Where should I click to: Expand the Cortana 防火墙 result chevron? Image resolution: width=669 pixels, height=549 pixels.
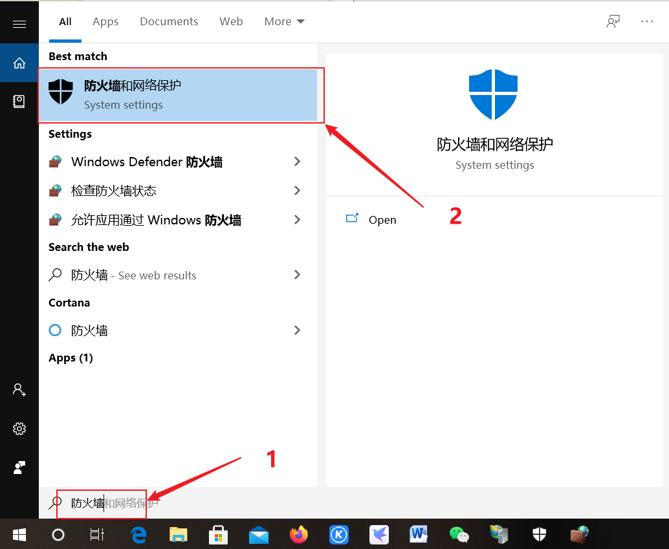297,330
